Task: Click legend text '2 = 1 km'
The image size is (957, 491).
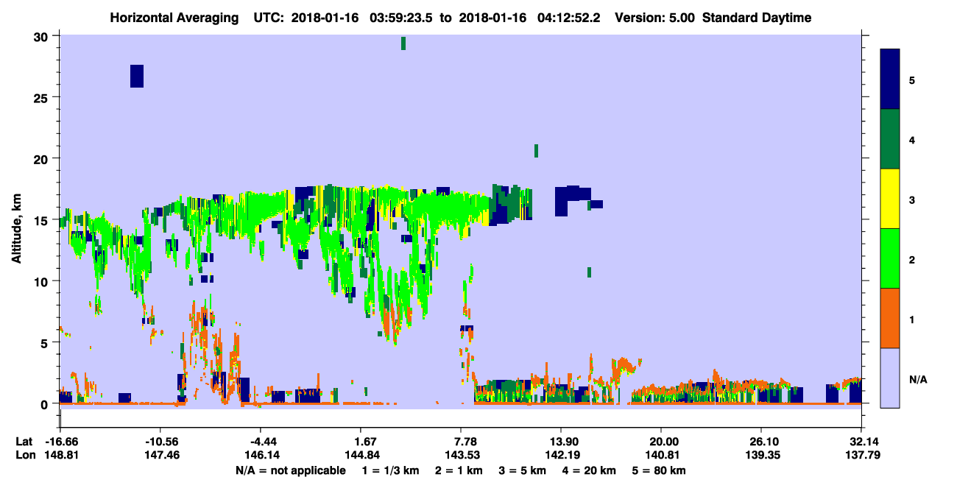Action: [460, 470]
